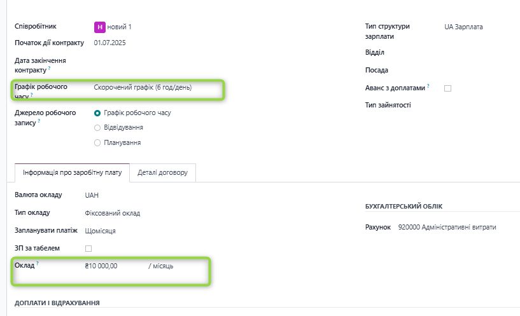Image resolution: width=520 pixels, height=316 pixels.
Task: Toggle the ЗП за табелем checkbox
Action: 88,248
